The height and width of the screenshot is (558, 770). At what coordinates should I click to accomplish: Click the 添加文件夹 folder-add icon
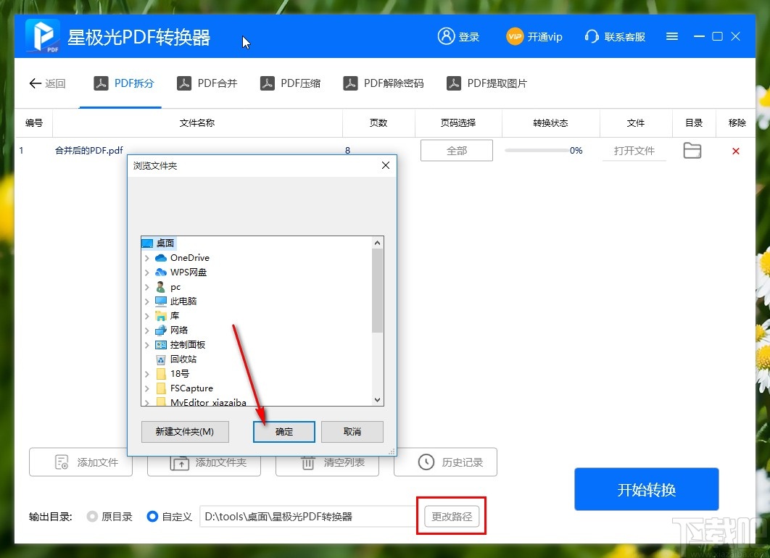(183, 462)
